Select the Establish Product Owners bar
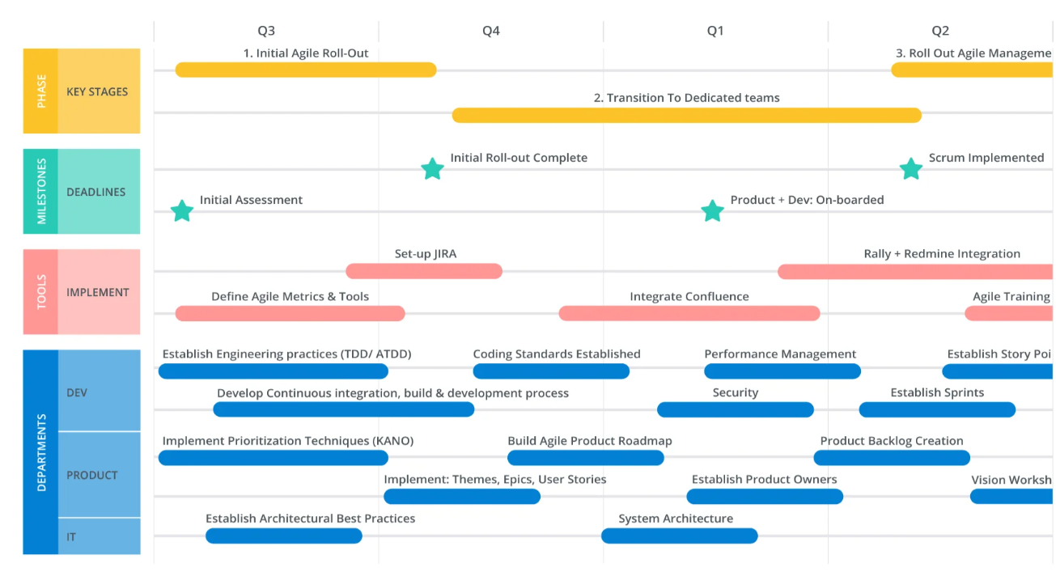1056x576 pixels. [x=765, y=496]
